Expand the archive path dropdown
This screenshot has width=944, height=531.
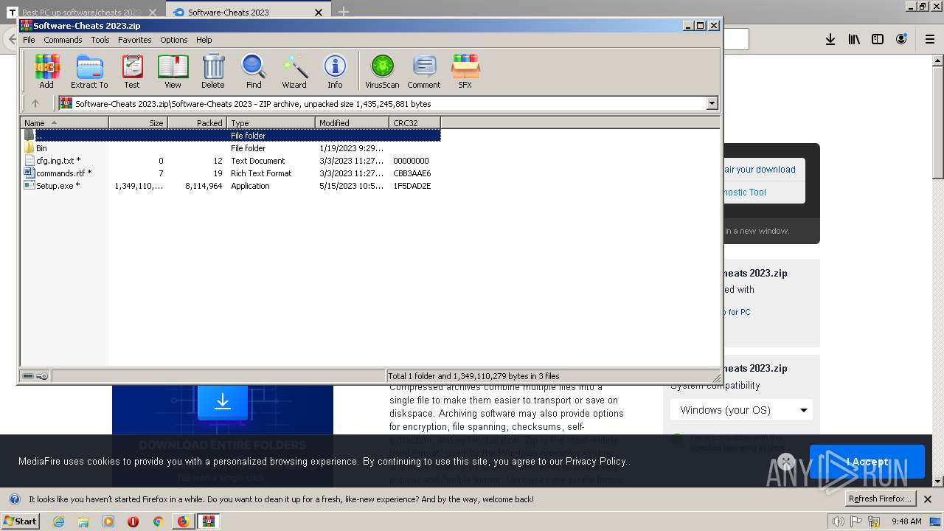pyautogui.click(x=712, y=104)
